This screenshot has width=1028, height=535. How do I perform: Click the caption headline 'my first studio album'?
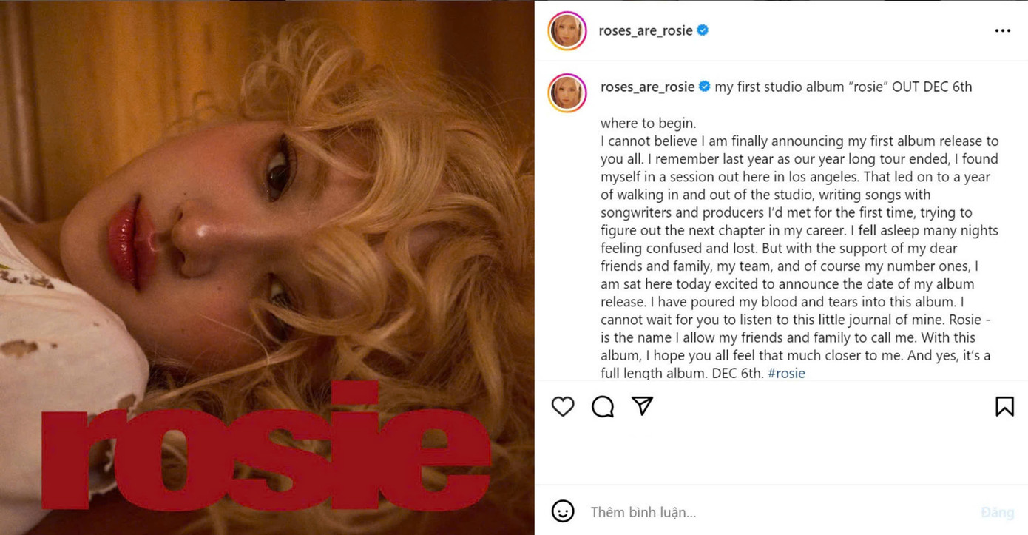[x=779, y=87]
